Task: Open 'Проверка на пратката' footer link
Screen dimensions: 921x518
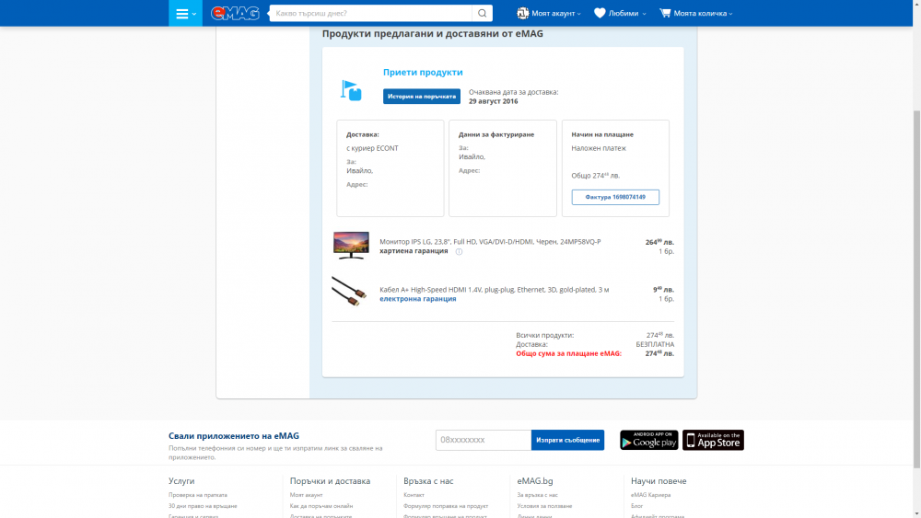Action: point(198,495)
